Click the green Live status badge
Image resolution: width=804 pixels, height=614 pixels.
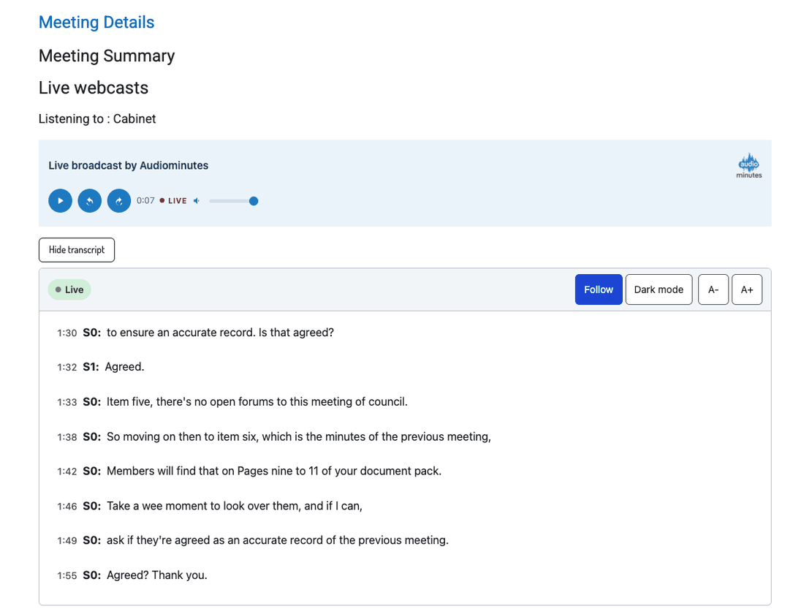point(69,289)
